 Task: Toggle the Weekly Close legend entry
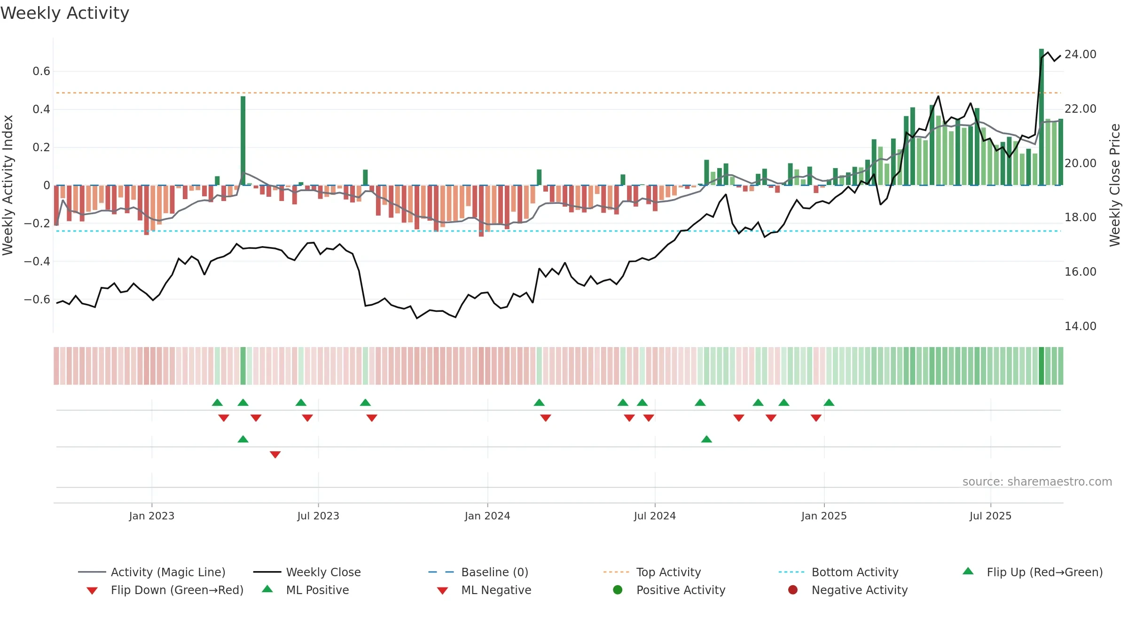point(307,572)
